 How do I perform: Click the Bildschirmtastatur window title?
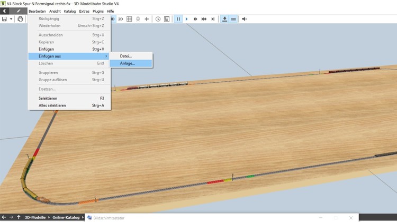tap(109, 218)
